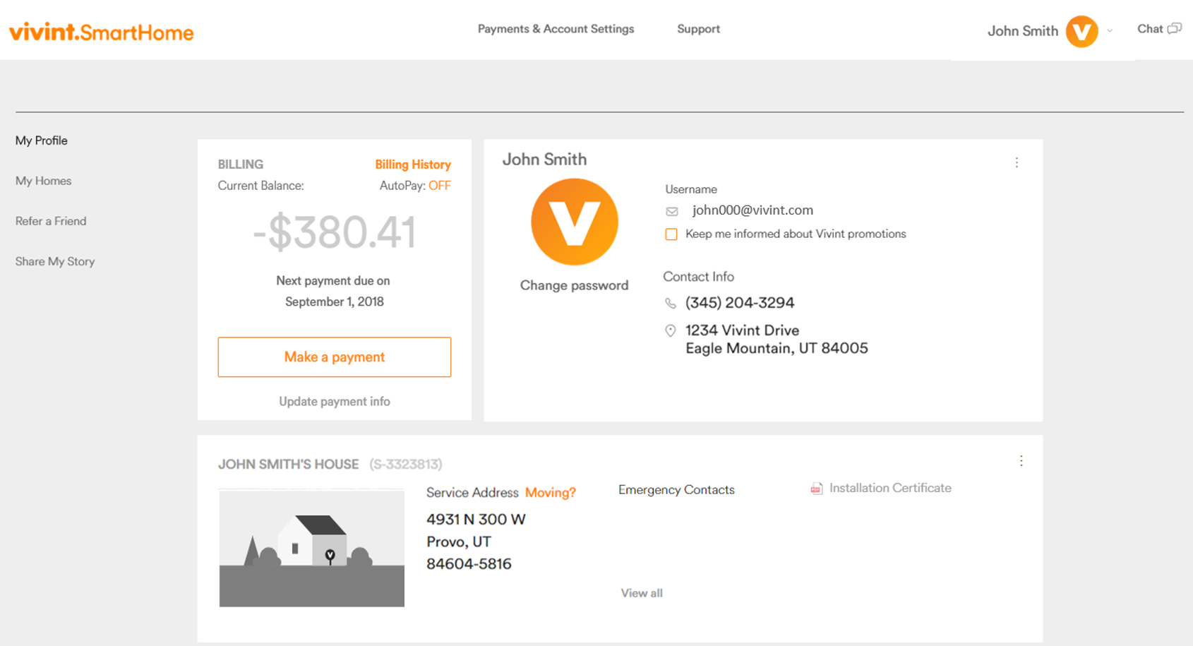Open the Billing History link

pyautogui.click(x=412, y=165)
